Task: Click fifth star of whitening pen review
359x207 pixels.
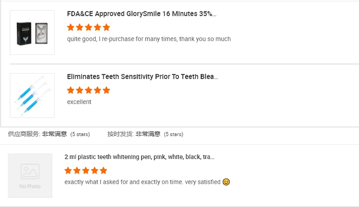Action: click(x=103, y=170)
